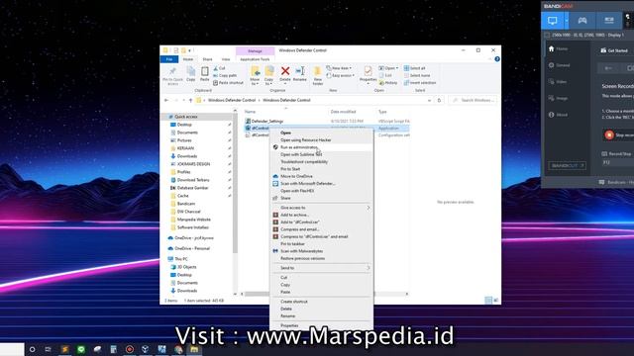Open Bandicam Home section
Screen dimensions: 634x356
558,48
